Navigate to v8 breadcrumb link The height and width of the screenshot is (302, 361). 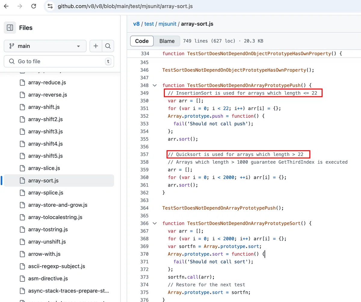pyautogui.click(x=136, y=24)
